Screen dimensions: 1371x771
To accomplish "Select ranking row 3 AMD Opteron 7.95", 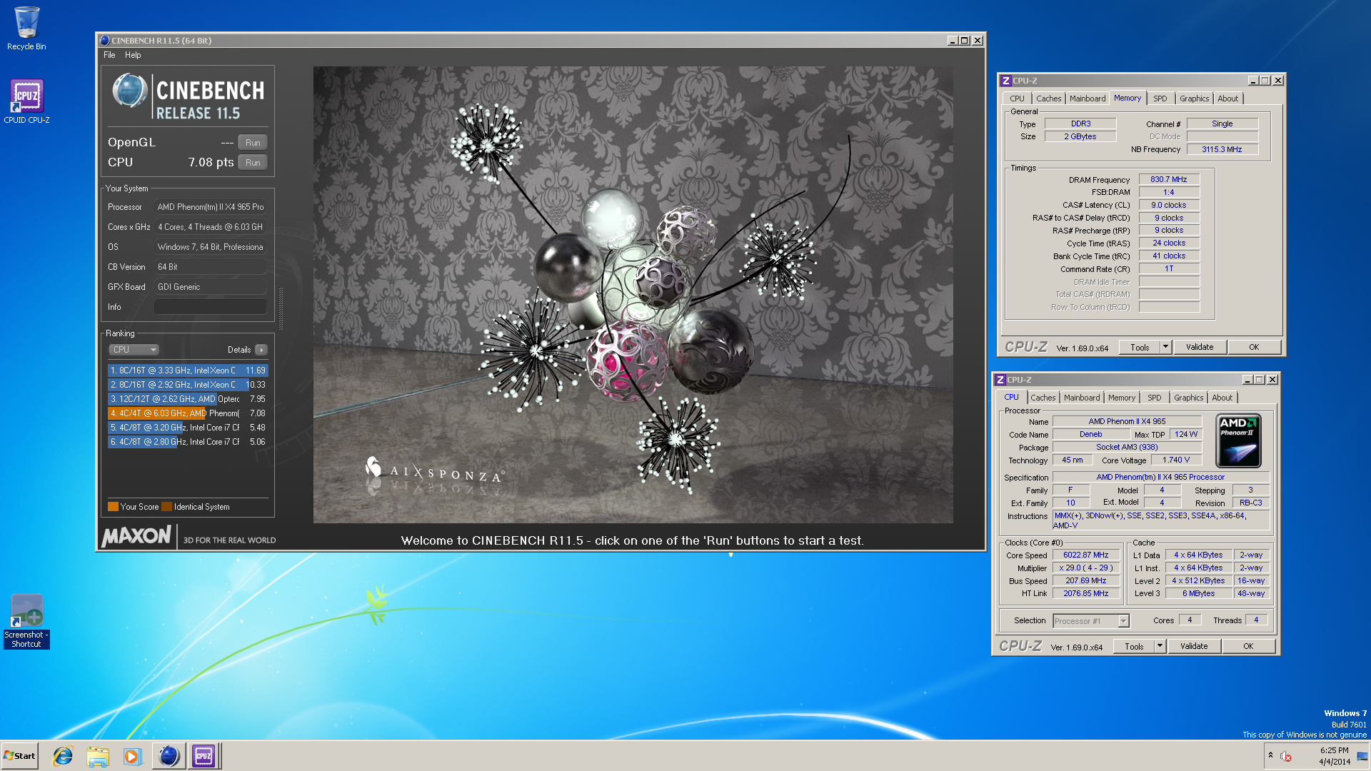I will click(x=188, y=399).
